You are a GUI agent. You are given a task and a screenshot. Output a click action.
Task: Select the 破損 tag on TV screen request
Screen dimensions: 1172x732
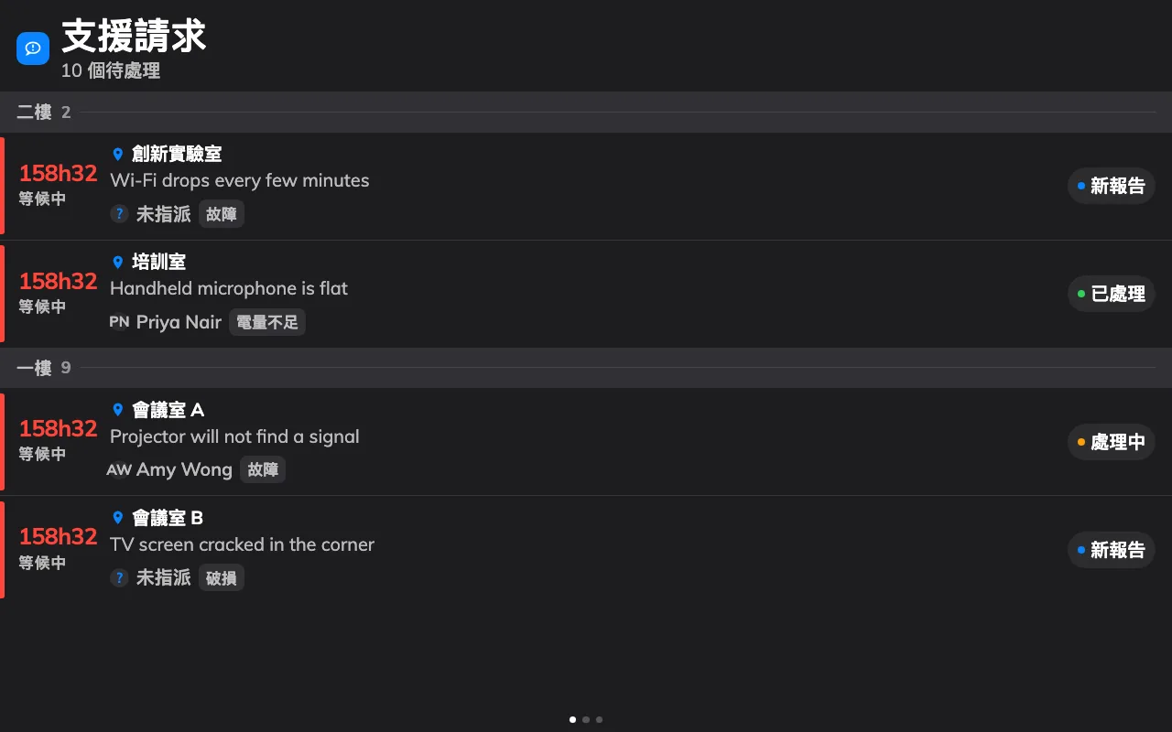(x=222, y=577)
